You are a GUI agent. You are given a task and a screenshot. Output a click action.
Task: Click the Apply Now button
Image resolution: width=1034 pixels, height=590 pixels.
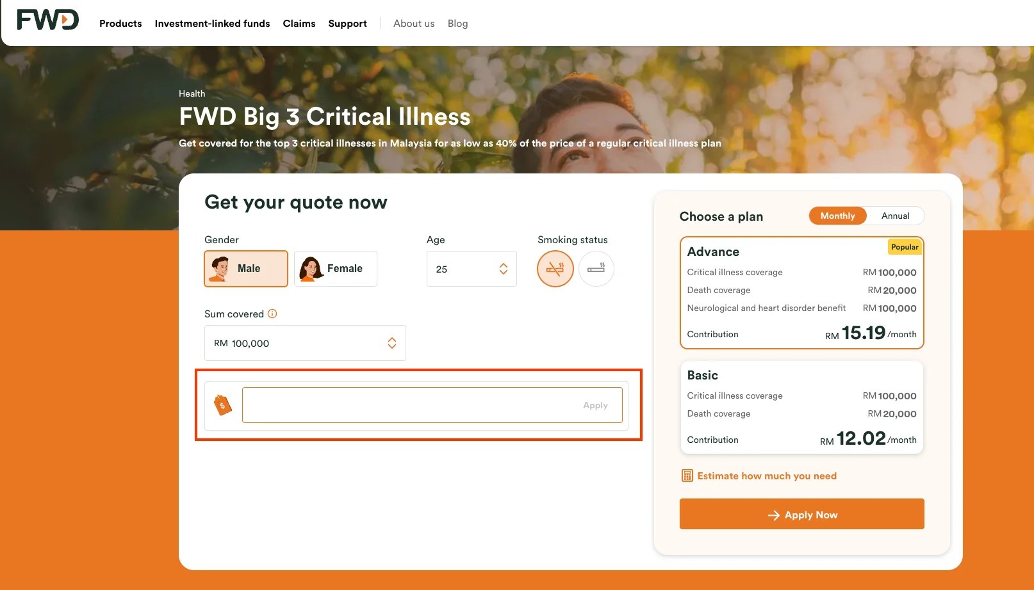tap(802, 514)
